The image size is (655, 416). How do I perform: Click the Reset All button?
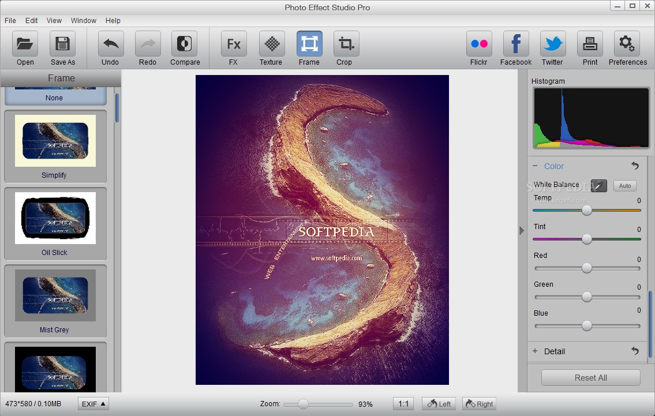[x=591, y=377]
